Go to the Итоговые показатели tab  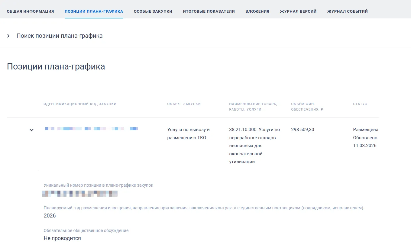pos(209,11)
